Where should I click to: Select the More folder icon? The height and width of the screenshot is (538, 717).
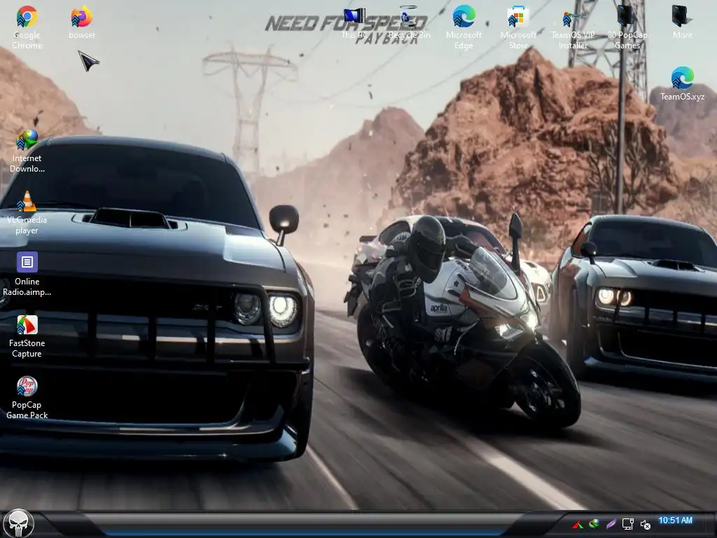[x=682, y=22]
